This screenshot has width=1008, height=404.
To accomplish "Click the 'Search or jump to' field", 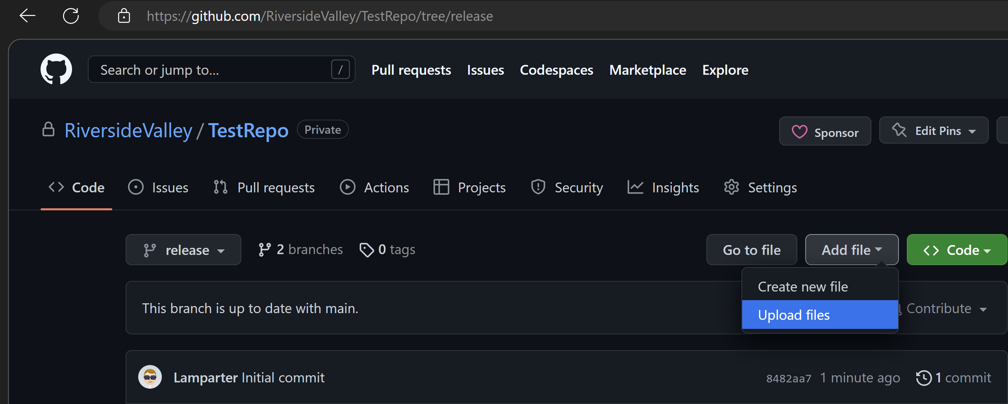I will pos(220,69).
